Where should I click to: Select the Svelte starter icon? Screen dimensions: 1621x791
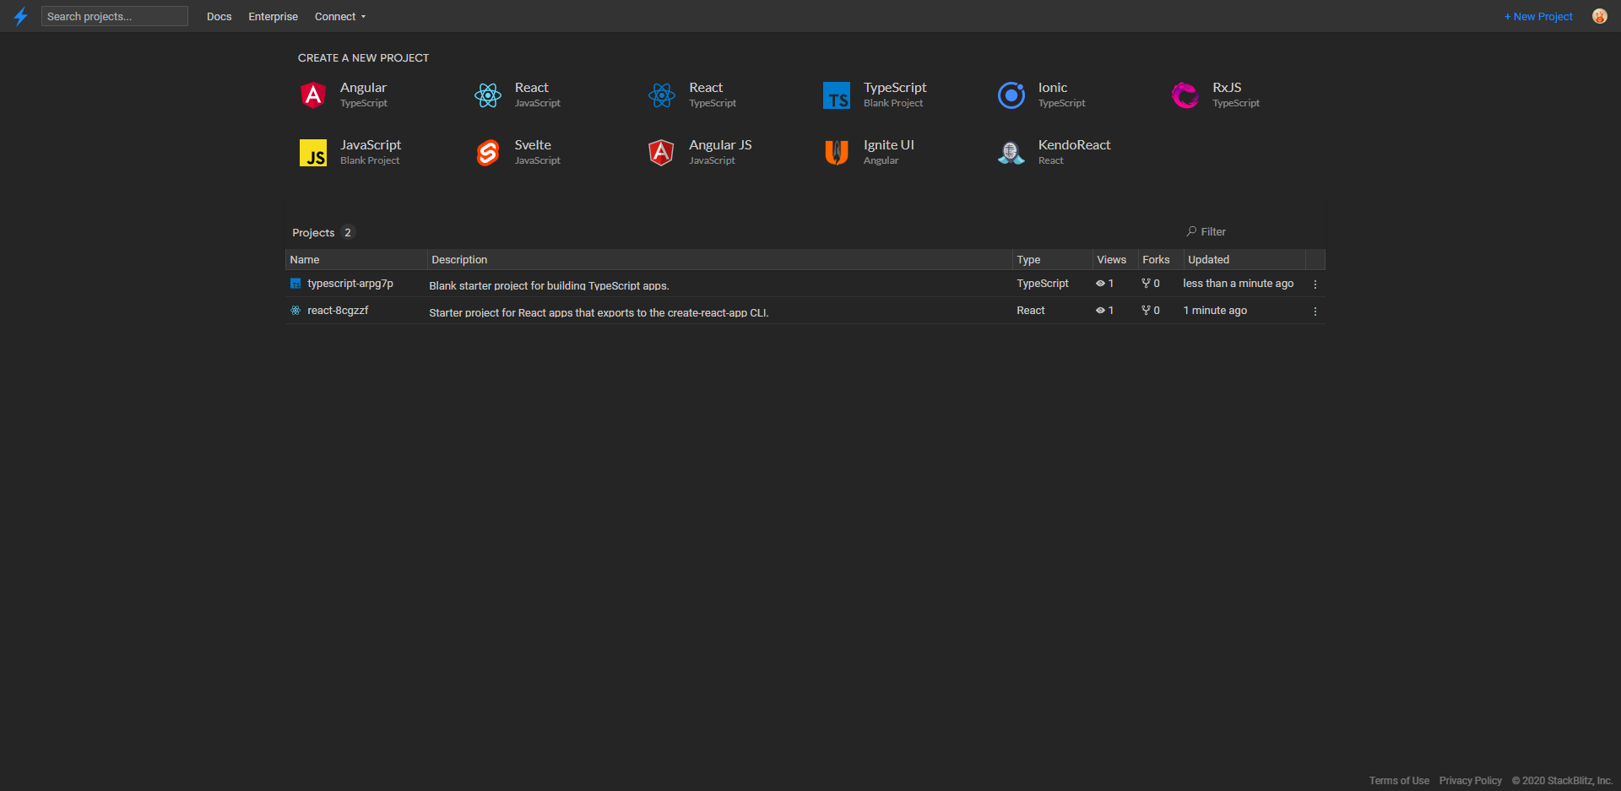pyautogui.click(x=488, y=153)
